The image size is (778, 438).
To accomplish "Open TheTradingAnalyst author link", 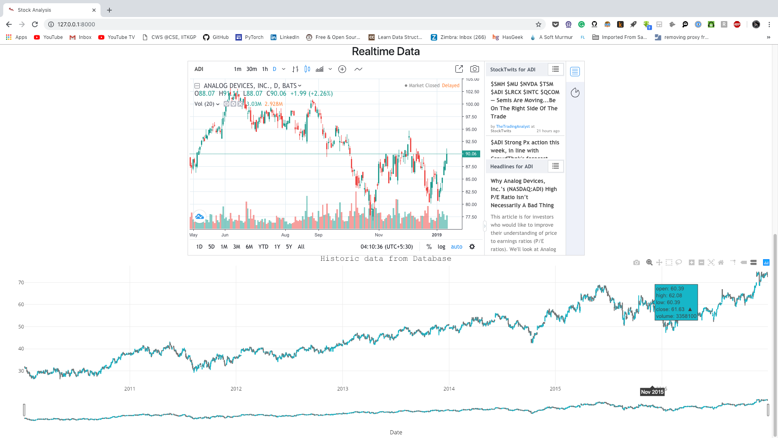I will pyautogui.click(x=513, y=127).
